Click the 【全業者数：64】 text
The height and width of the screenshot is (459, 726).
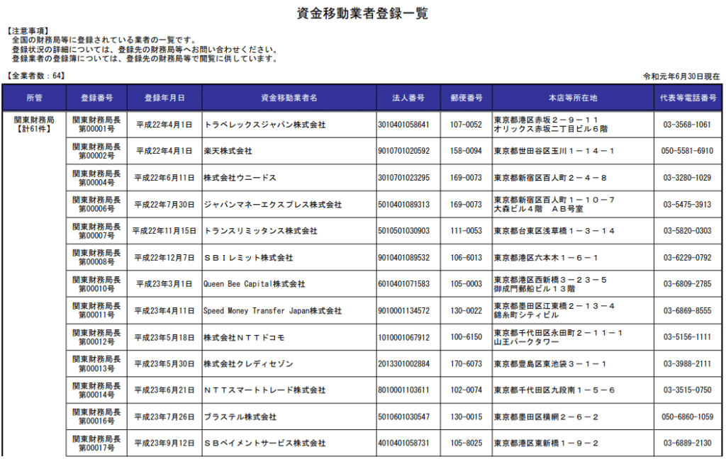(x=35, y=75)
